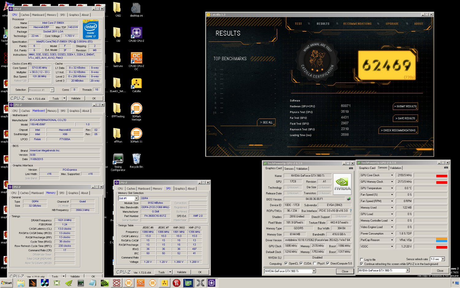Click the purple CPU-Z chip taskbar icon
Viewport: 460px width, 288px height.
pos(212,283)
